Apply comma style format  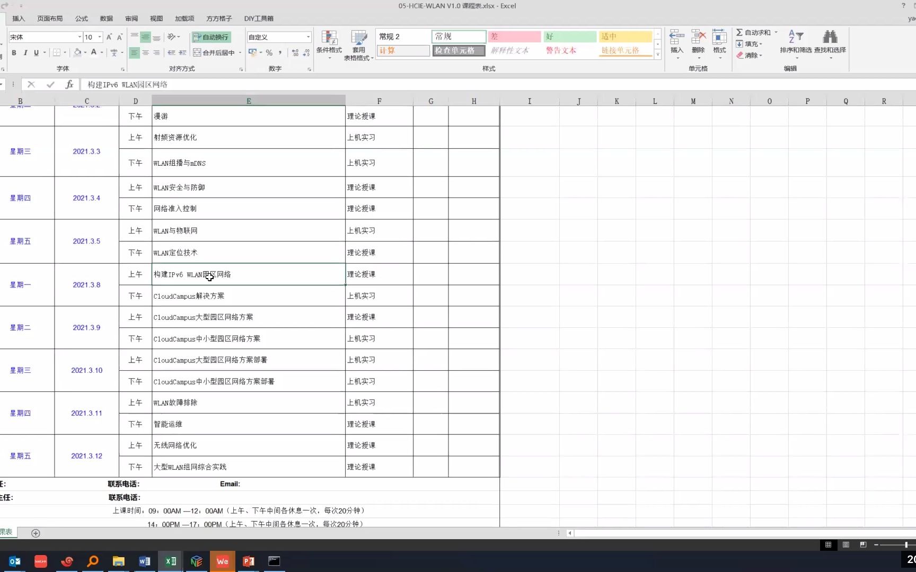[x=280, y=52]
